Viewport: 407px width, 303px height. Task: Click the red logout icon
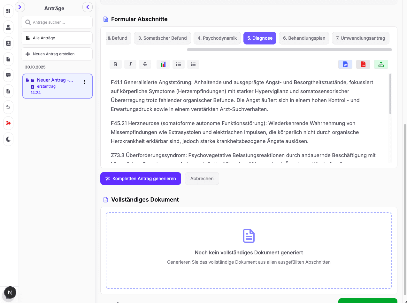pos(8,123)
